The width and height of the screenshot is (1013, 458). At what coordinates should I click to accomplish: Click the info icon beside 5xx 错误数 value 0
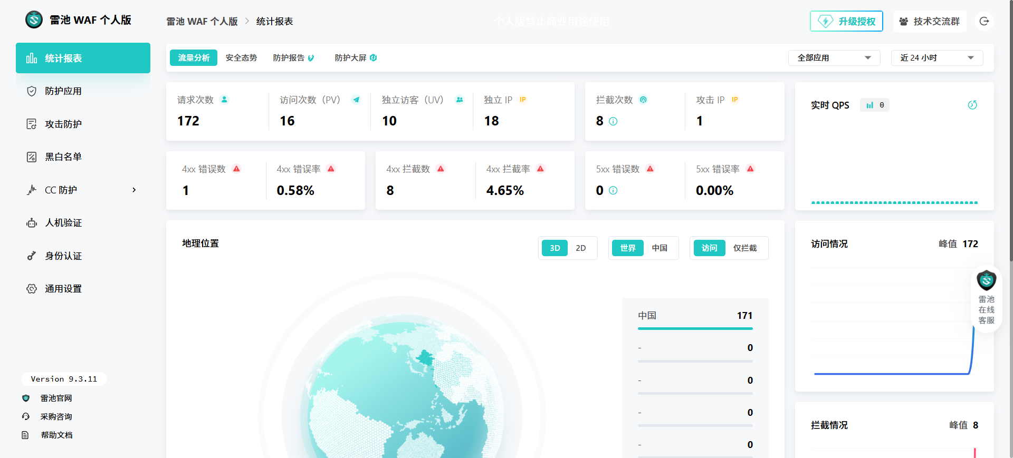(613, 190)
